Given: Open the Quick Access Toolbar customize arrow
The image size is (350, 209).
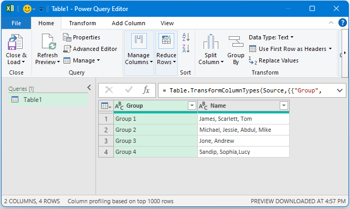Looking at the screenshot, I should 41,9.
